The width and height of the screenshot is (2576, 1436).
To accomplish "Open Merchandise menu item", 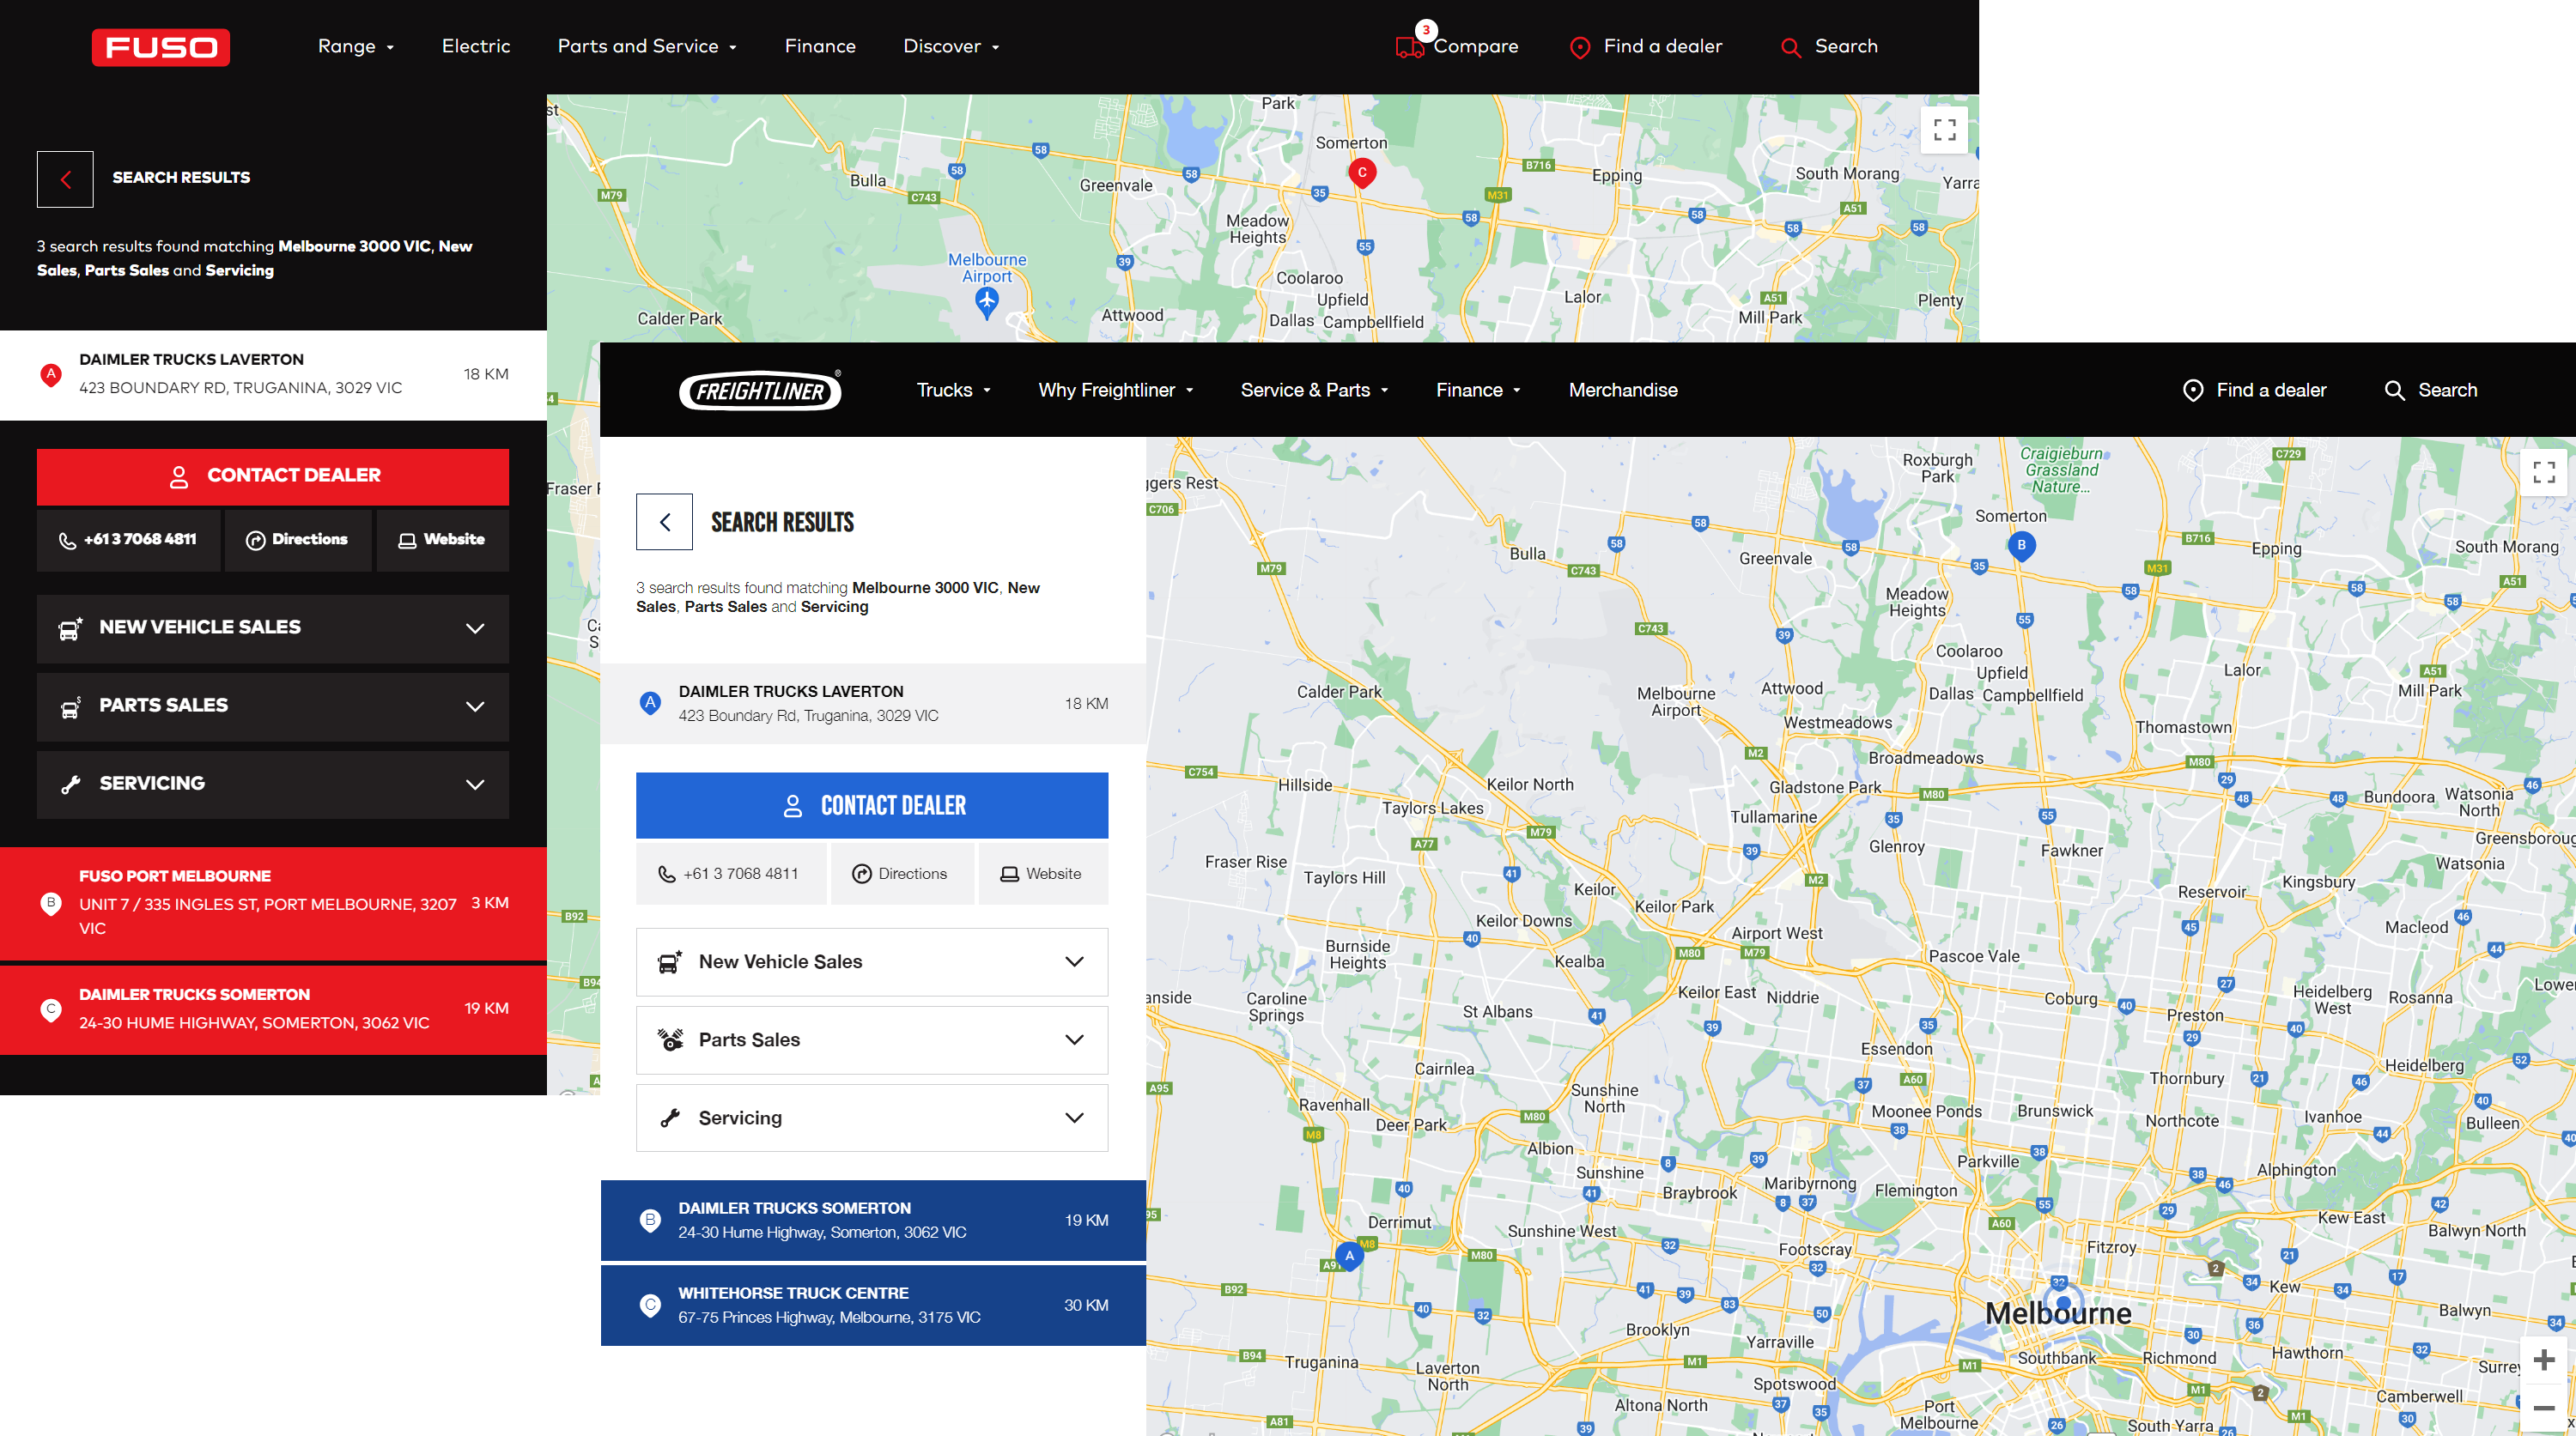I will pyautogui.click(x=1622, y=390).
